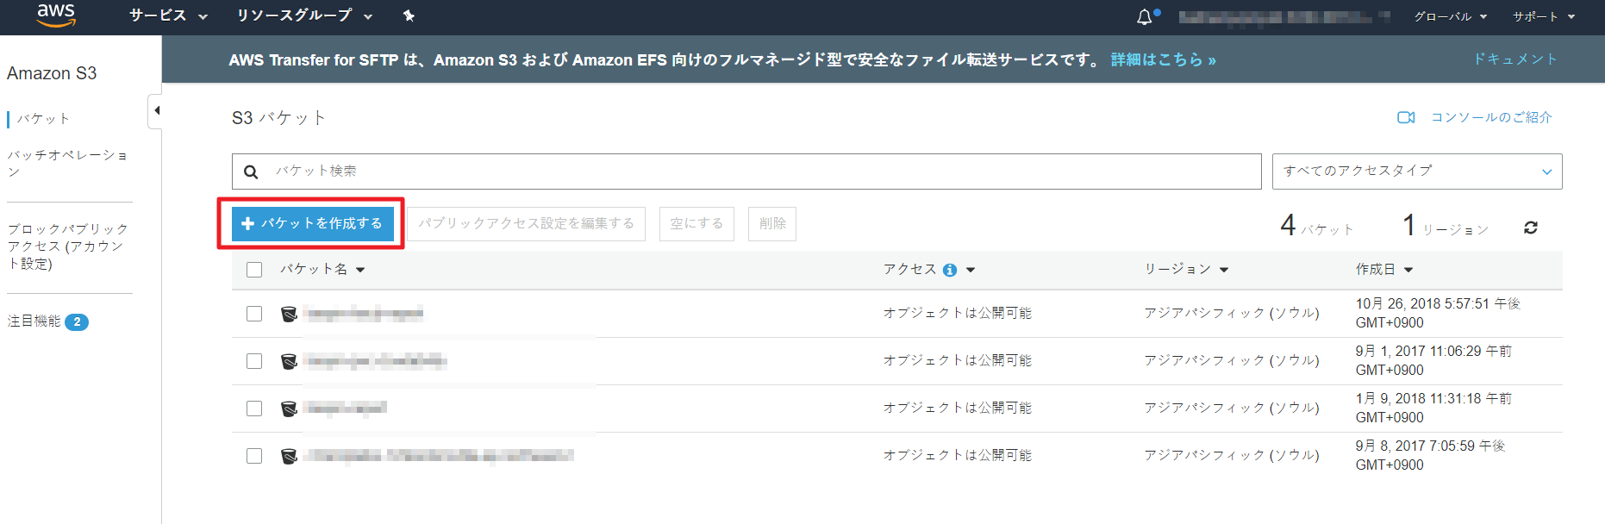This screenshot has height=524, width=1605.
Task: Expand the サービス menu in top bar
Action: [x=168, y=16]
